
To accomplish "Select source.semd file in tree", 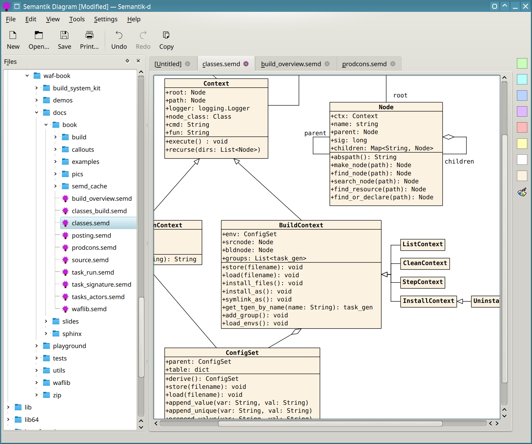I will 90,260.
